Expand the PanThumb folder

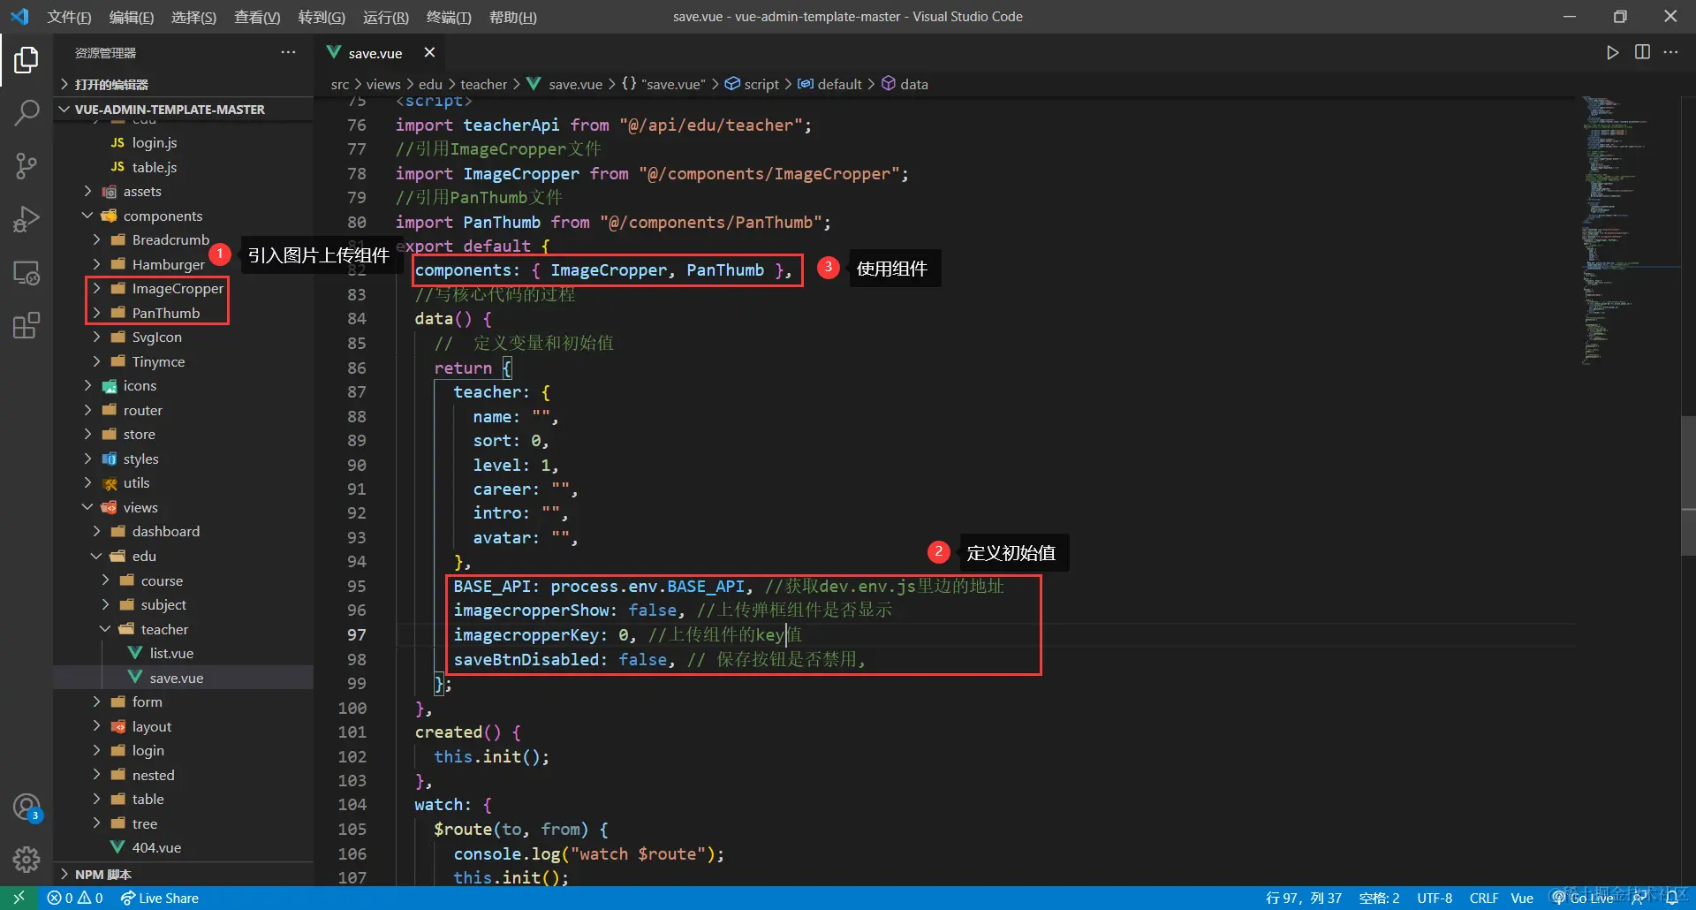[x=183, y=314]
